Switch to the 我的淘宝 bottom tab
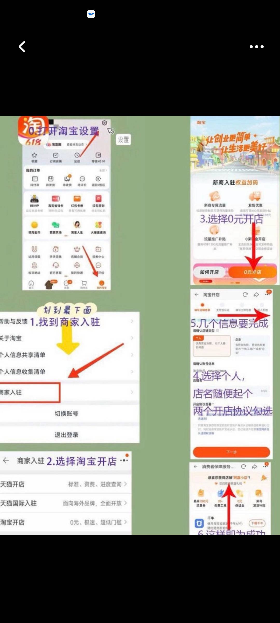 point(102,284)
